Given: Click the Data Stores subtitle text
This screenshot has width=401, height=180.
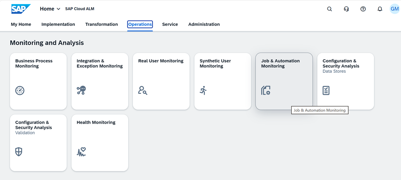Looking at the screenshot, I should tap(334, 72).
